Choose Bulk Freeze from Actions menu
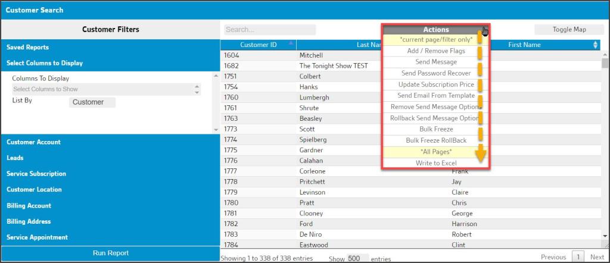 click(435, 129)
